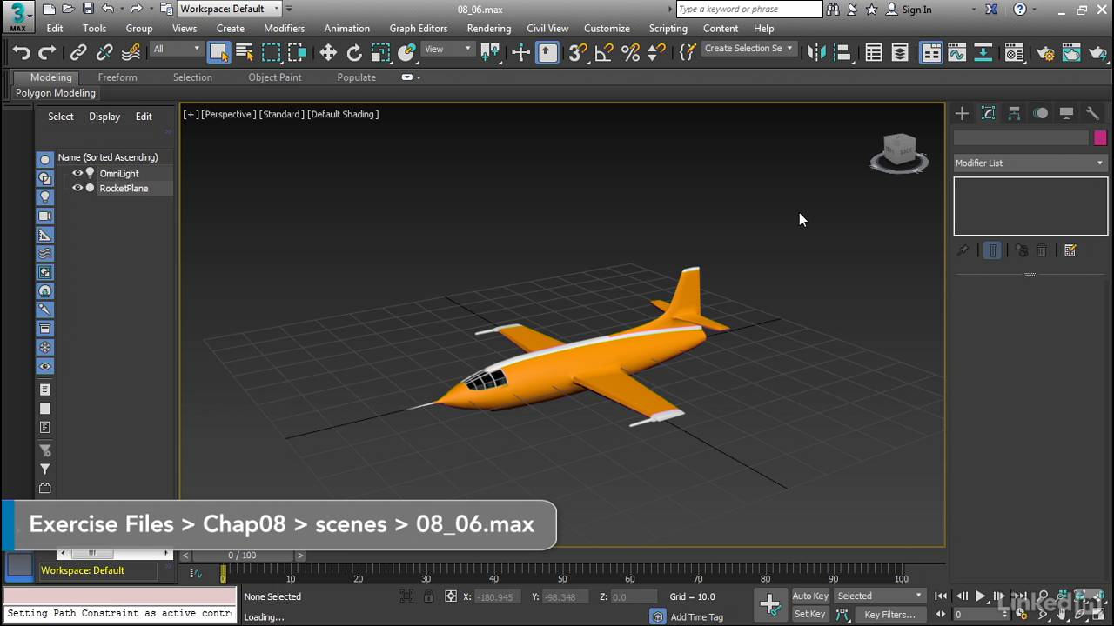Screen dimensions: 1114x626
Task: Expand the Workspace: Default dropdown
Action: (230, 9)
